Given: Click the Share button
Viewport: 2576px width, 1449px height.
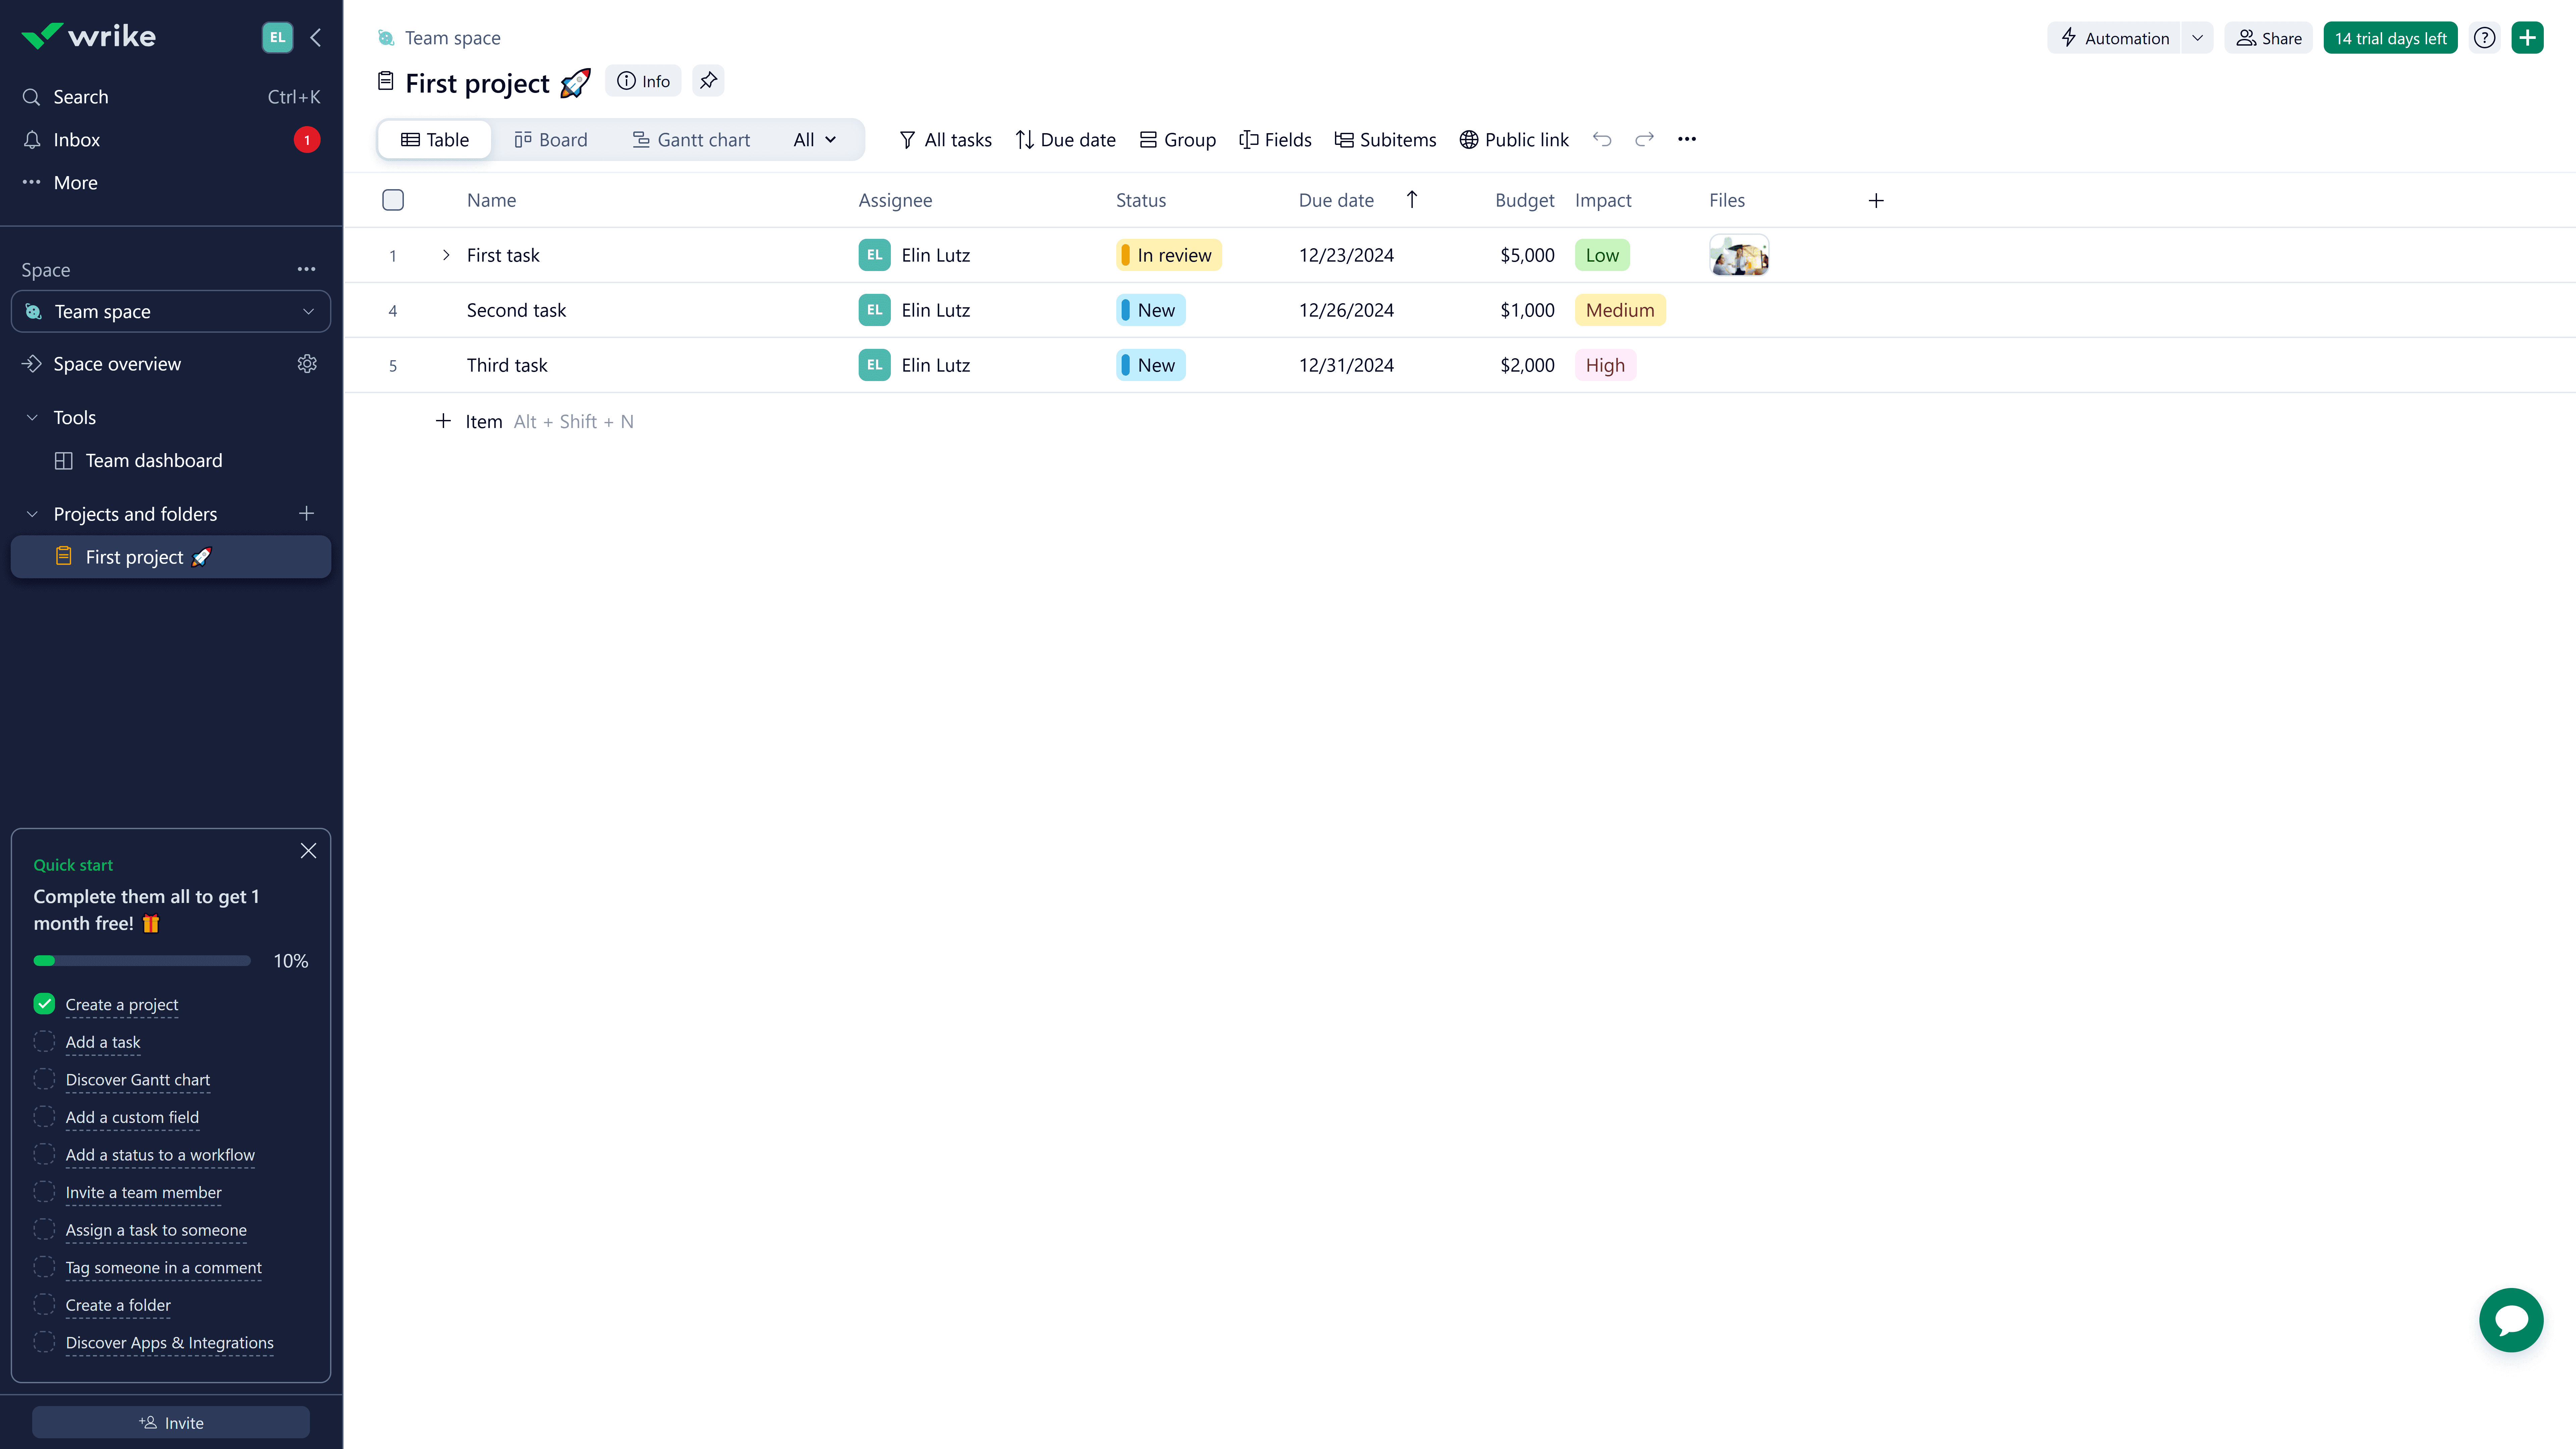Looking at the screenshot, I should pos(2269,38).
